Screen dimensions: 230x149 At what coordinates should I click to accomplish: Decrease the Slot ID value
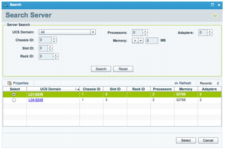pos(50,50)
